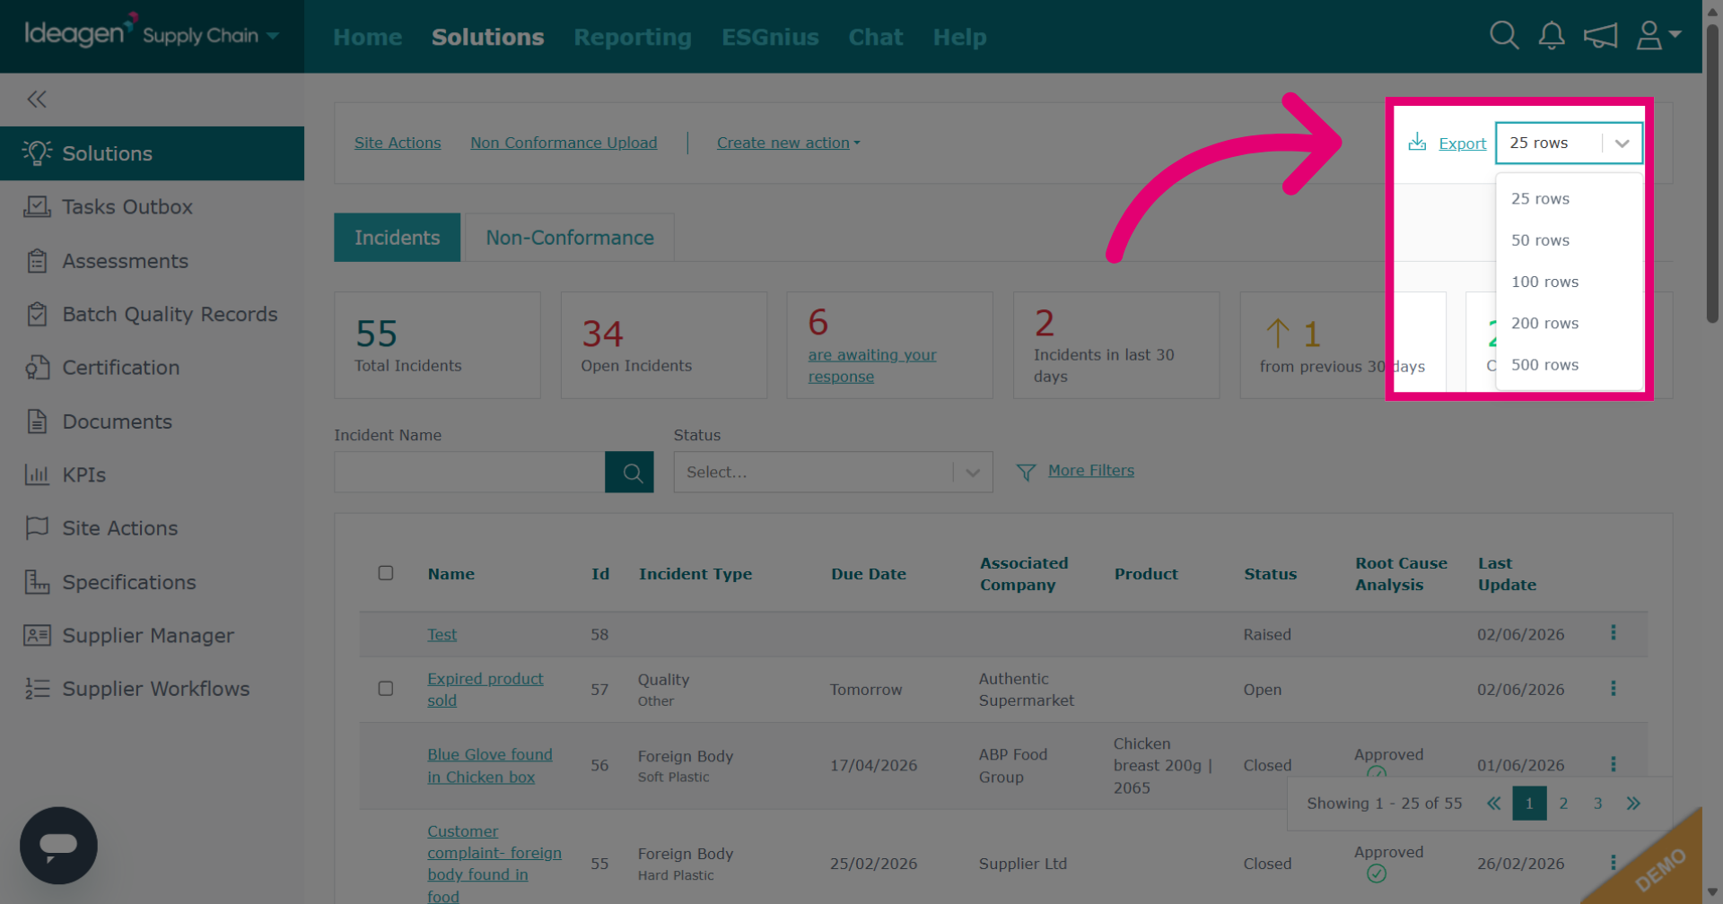Image resolution: width=1723 pixels, height=904 pixels.
Task: Choose 200 rows option
Action: pos(1569,323)
